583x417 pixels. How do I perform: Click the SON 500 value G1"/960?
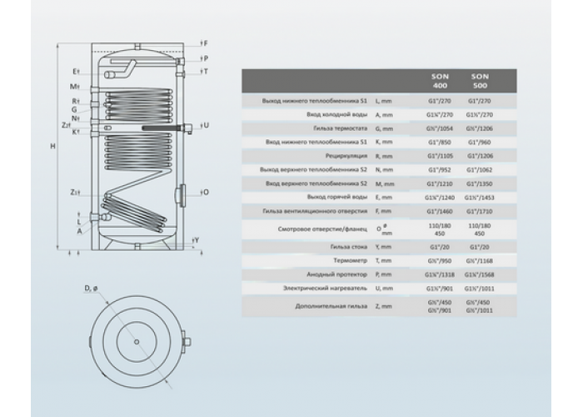[480, 143]
